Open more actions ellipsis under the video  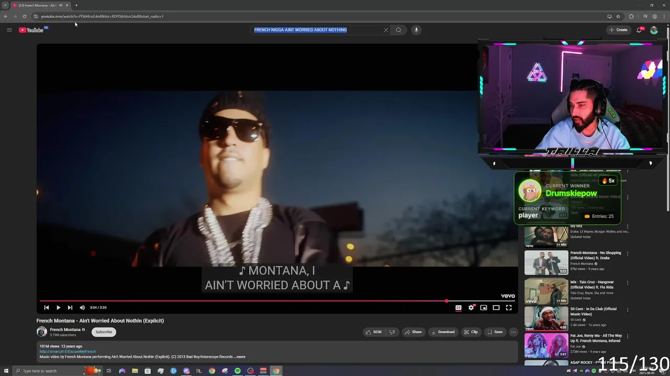click(513, 332)
